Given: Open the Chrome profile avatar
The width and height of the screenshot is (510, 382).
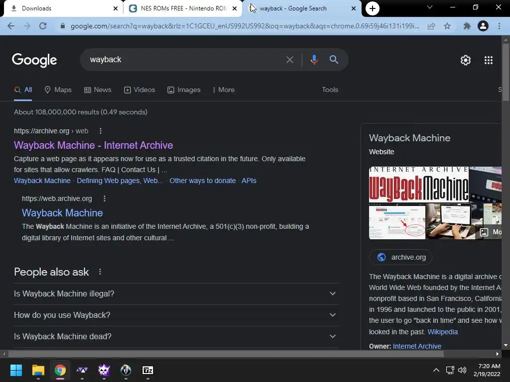Looking at the screenshot, I should 483,26.
